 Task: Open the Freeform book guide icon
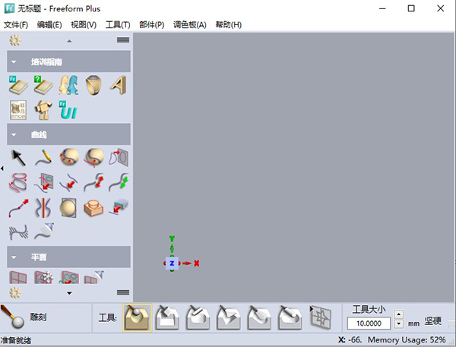click(x=18, y=85)
